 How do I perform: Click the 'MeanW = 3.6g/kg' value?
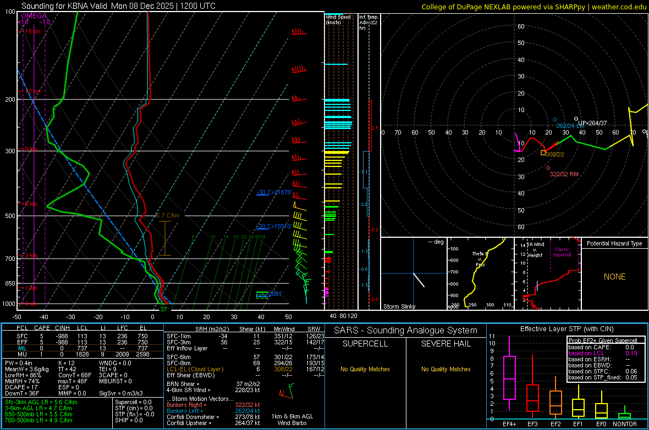(x=26, y=369)
